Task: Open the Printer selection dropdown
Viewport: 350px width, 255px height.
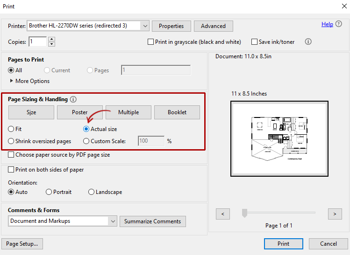Action: coord(145,26)
